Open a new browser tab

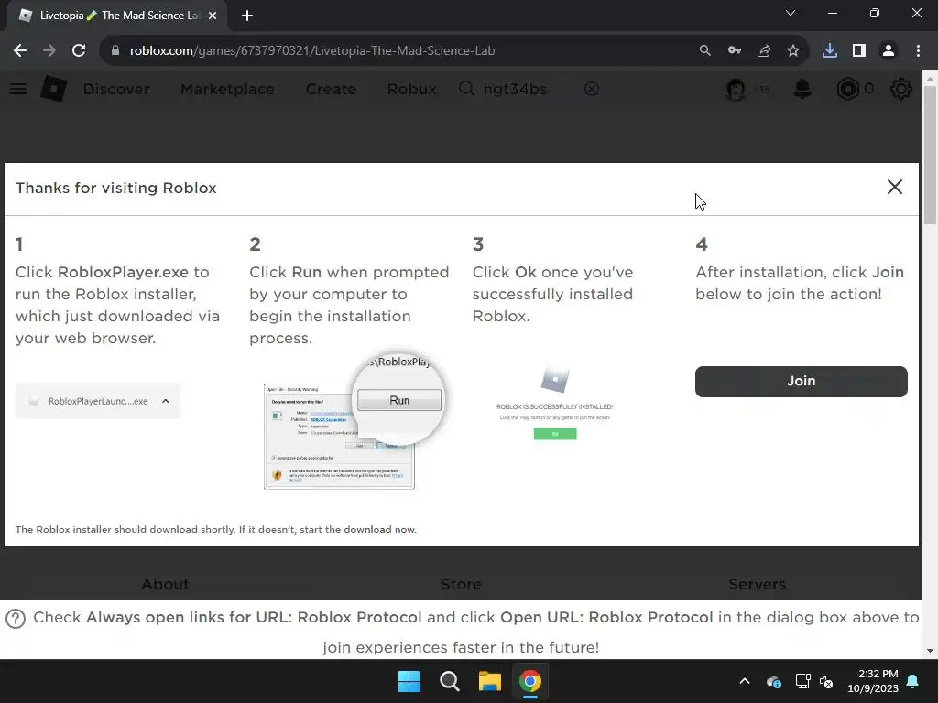(247, 16)
